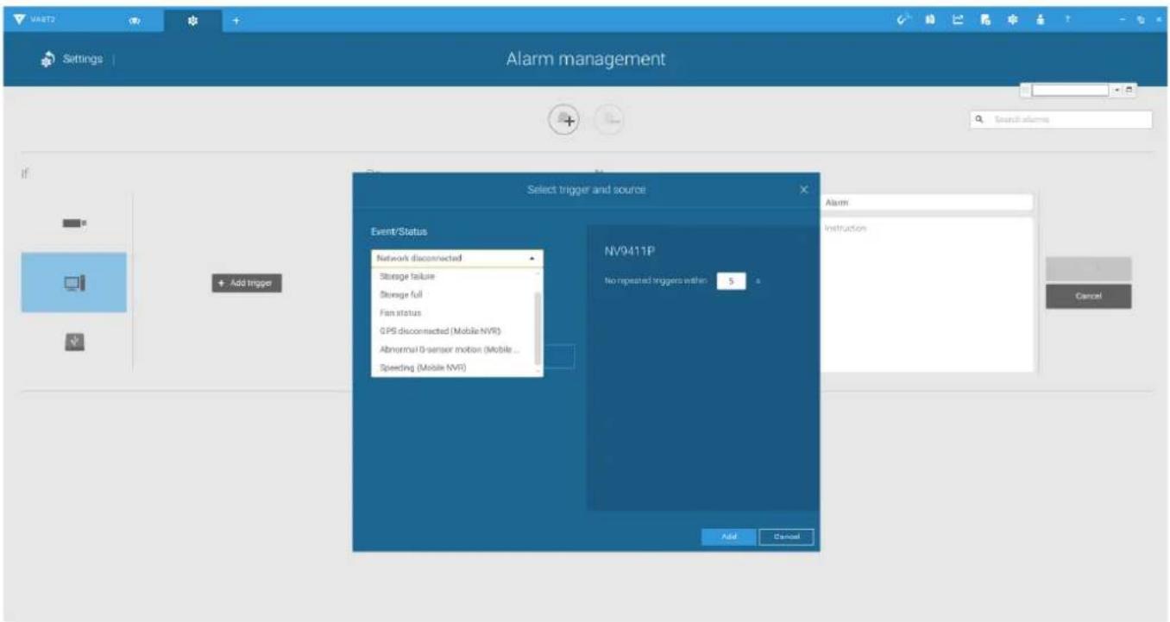The width and height of the screenshot is (1170, 622).
Task: Go back to Settings
Action: 72,60
